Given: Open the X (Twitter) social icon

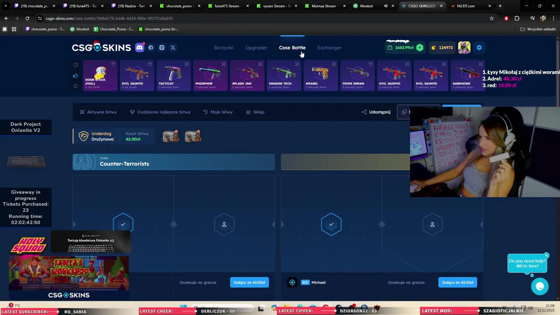Looking at the screenshot, I should (x=173, y=48).
